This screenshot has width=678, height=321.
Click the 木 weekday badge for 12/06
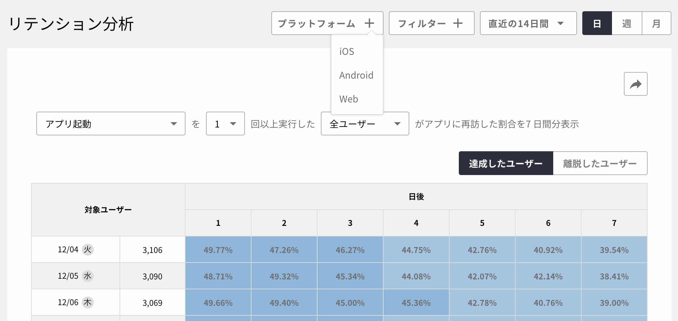point(87,302)
